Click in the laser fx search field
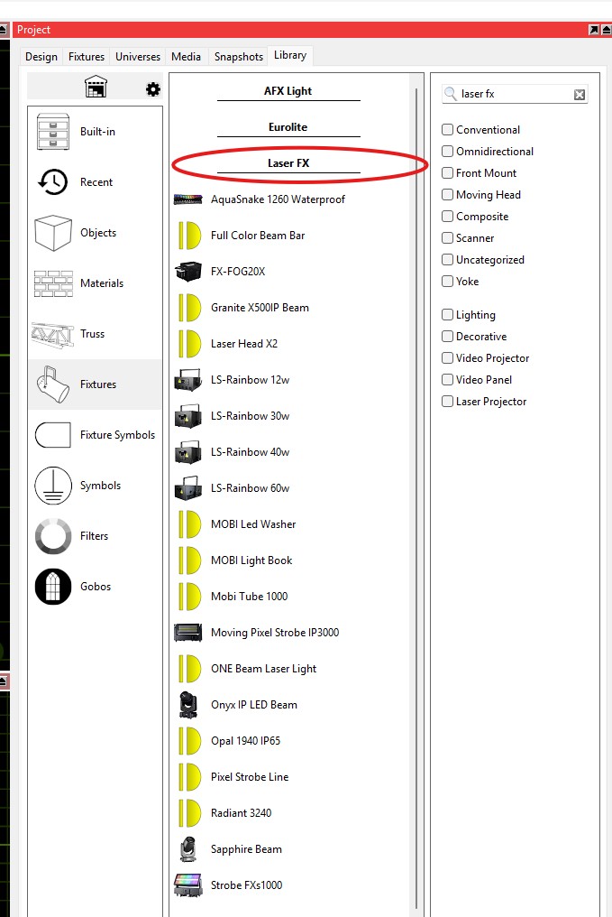612x917 pixels. [x=514, y=94]
